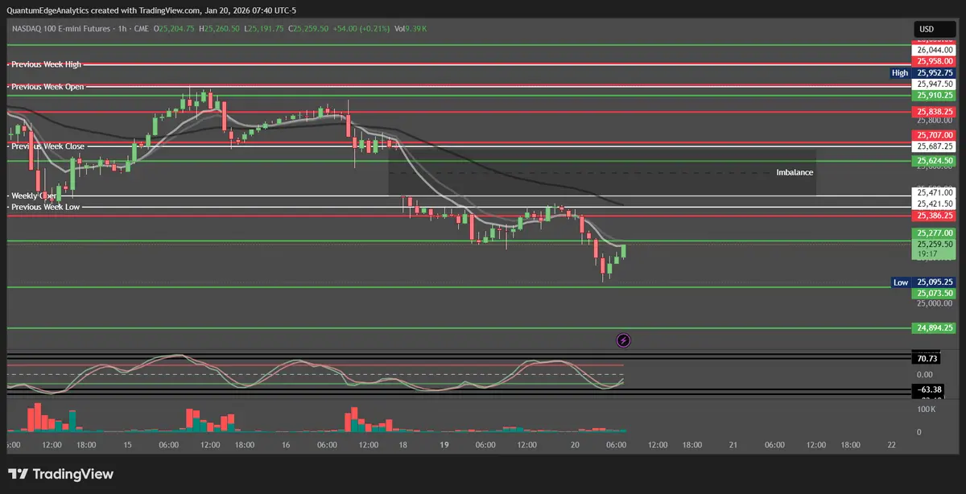The width and height of the screenshot is (966, 494).
Task: Open the USD currency selector
Action: pyautogui.click(x=933, y=31)
